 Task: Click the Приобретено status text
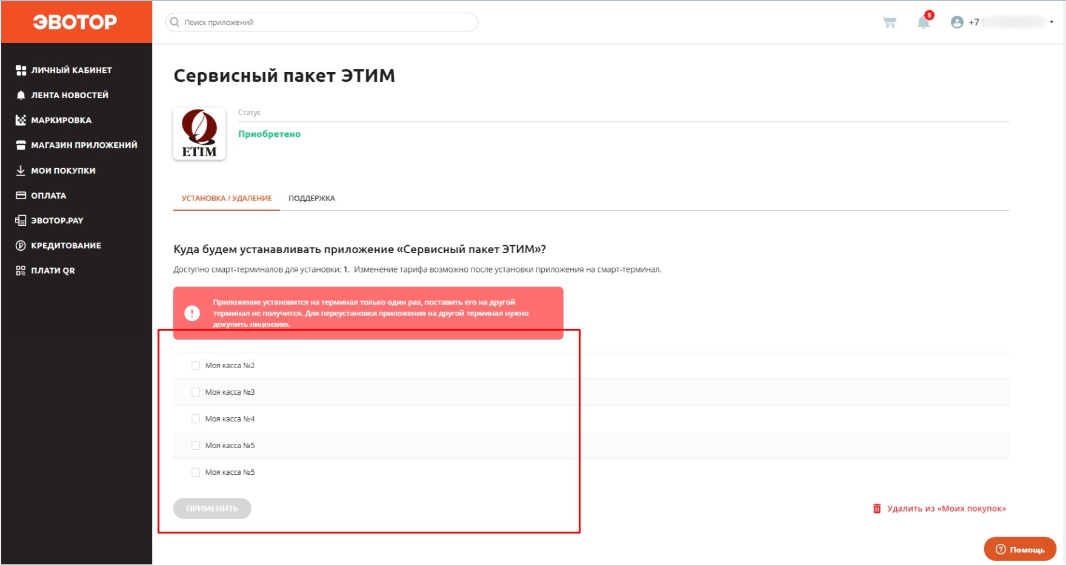[269, 134]
